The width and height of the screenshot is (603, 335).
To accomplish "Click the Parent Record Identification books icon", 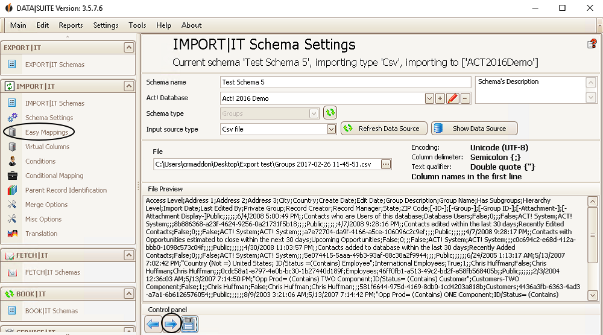I will coord(12,190).
